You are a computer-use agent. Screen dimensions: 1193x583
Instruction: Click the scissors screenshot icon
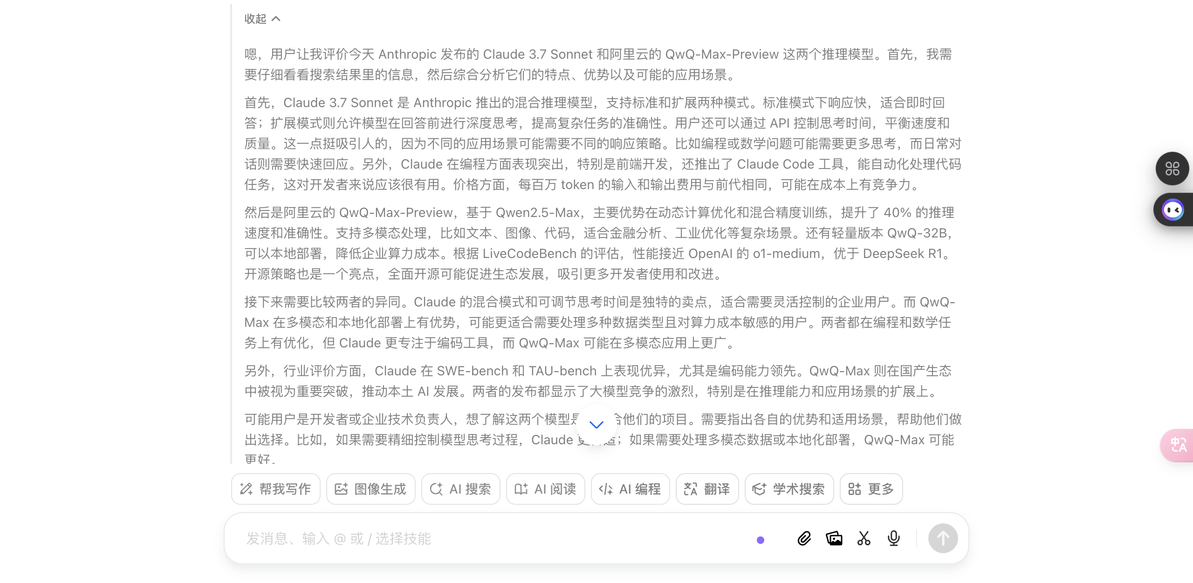(864, 539)
